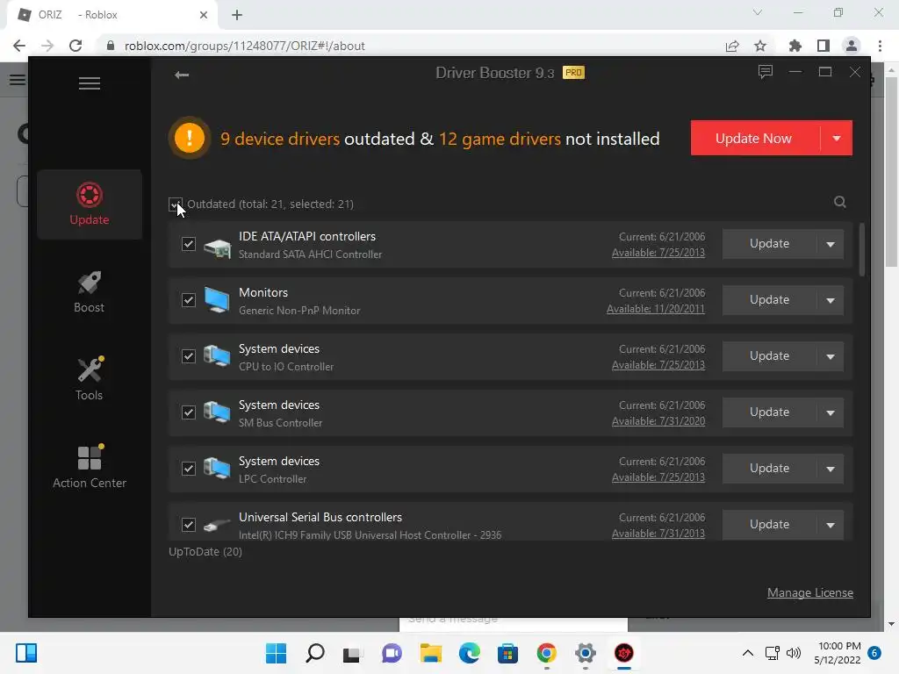This screenshot has width=899, height=674.
Task: Click the LPC Controller device icon
Action: coord(218,469)
